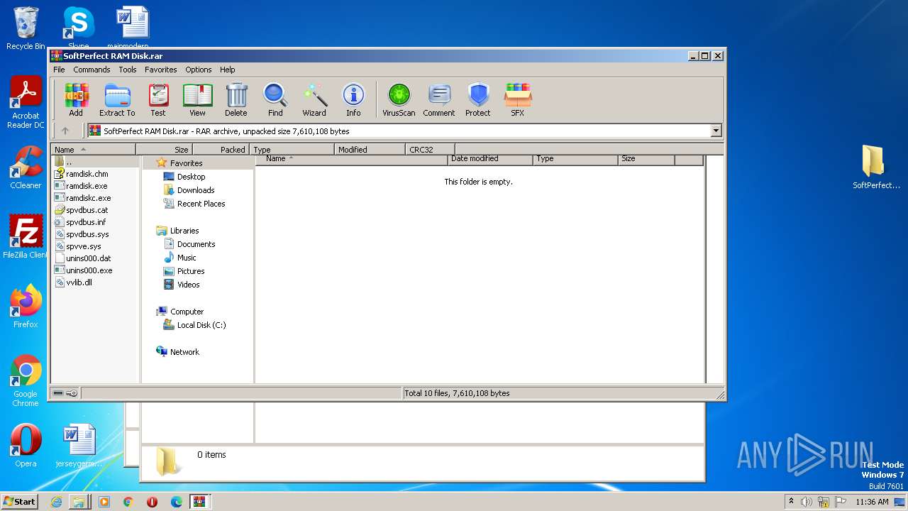
Task: Select ramdisk.exe file
Action: tap(87, 186)
